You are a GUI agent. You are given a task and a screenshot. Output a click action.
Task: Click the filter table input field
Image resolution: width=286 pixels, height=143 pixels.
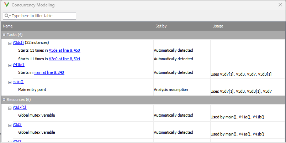39,16
